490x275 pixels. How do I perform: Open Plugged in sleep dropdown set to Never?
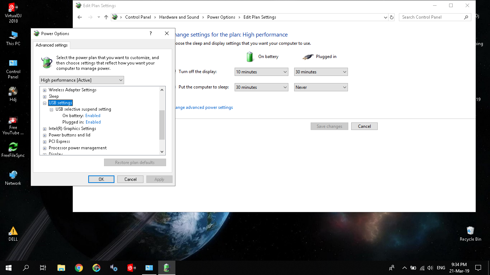pyautogui.click(x=321, y=87)
